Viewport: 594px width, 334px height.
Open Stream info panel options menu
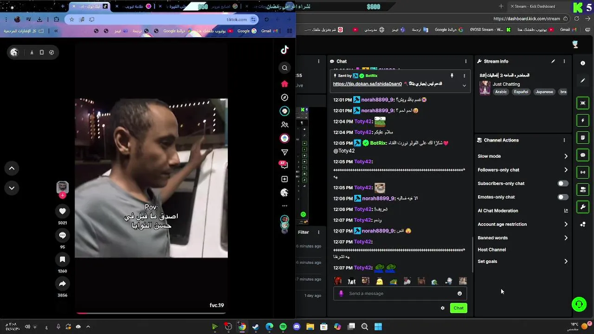click(x=564, y=61)
